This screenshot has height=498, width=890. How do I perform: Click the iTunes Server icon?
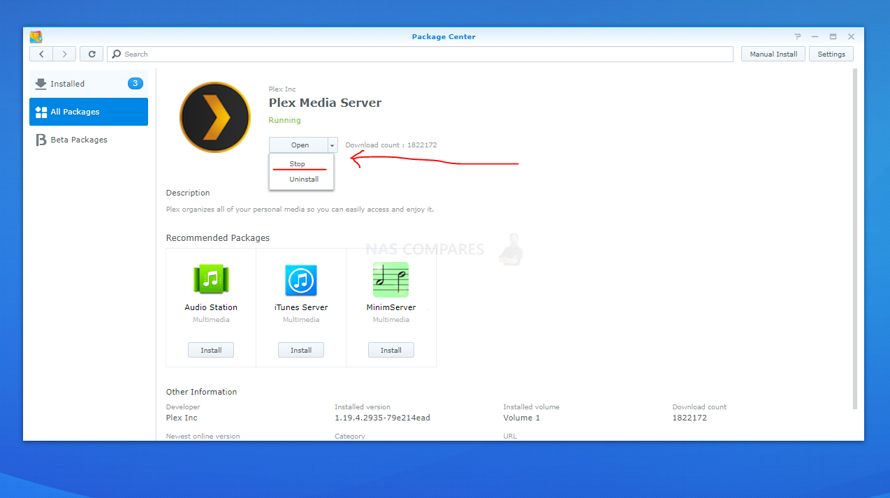pyautogui.click(x=301, y=281)
